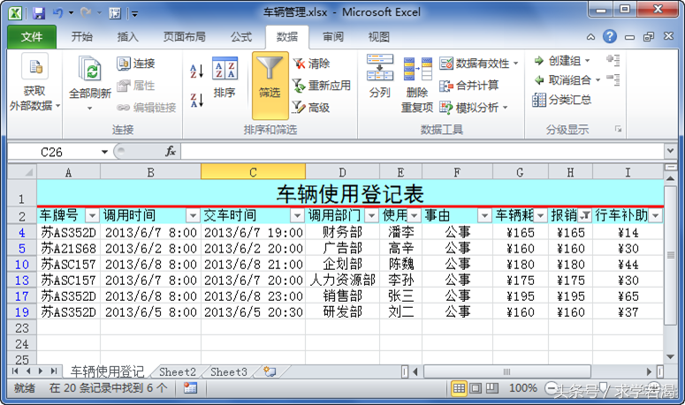
Task: Click Hide Detail icon in outline group
Action: click(613, 79)
